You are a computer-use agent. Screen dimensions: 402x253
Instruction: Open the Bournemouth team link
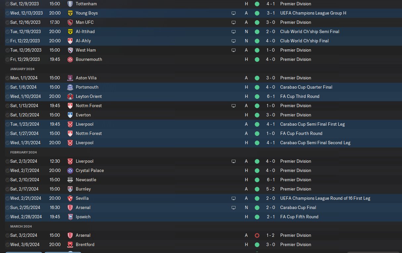[x=89, y=60]
